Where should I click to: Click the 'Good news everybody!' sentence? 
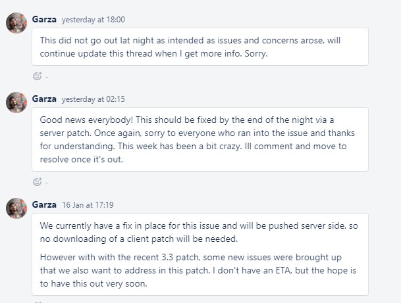click(x=86, y=120)
